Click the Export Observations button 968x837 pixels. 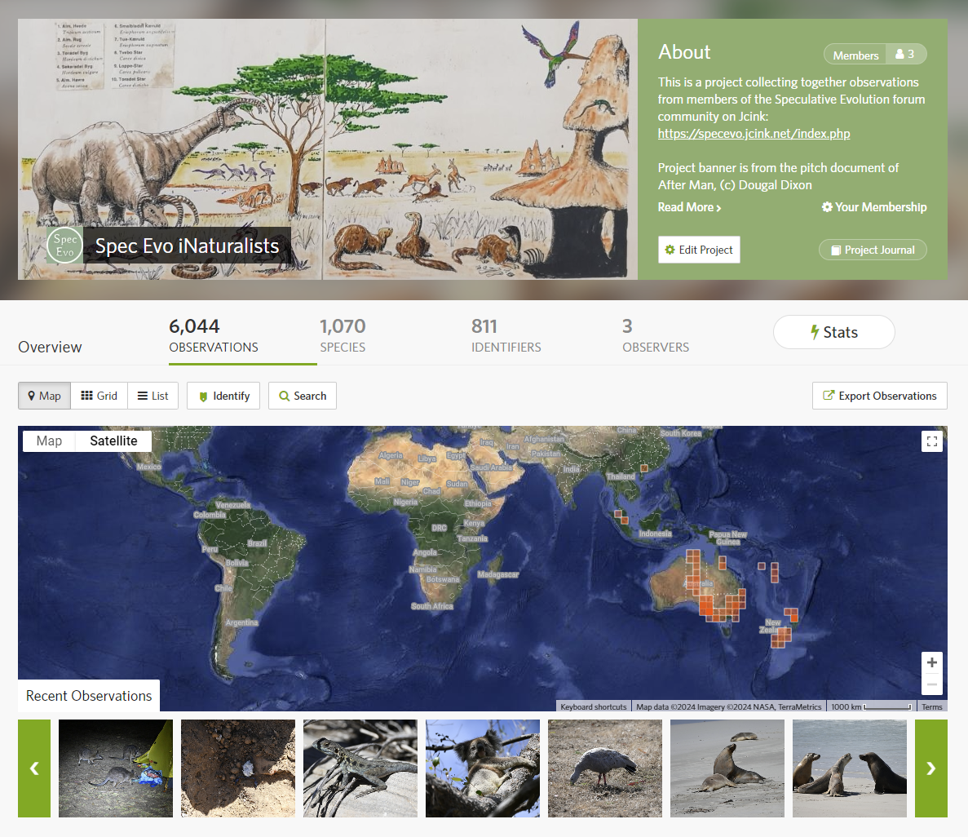pos(879,396)
